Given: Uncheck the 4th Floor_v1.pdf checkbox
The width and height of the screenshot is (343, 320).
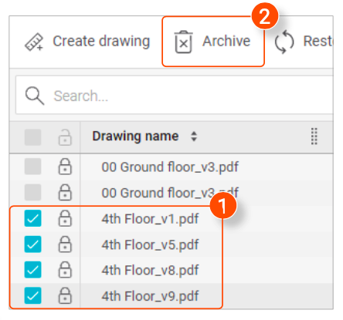Looking at the screenshot, I should pyautogui.click(x=32, y=218).
